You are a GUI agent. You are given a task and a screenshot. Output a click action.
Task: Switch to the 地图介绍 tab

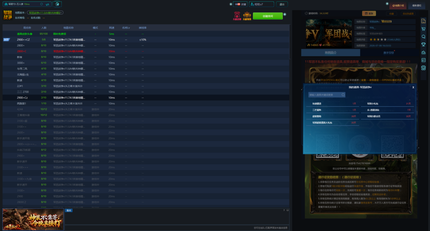(398, 6)
